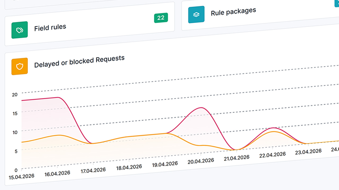Click the 20.04.2026 axis date label

pos(201,161)
